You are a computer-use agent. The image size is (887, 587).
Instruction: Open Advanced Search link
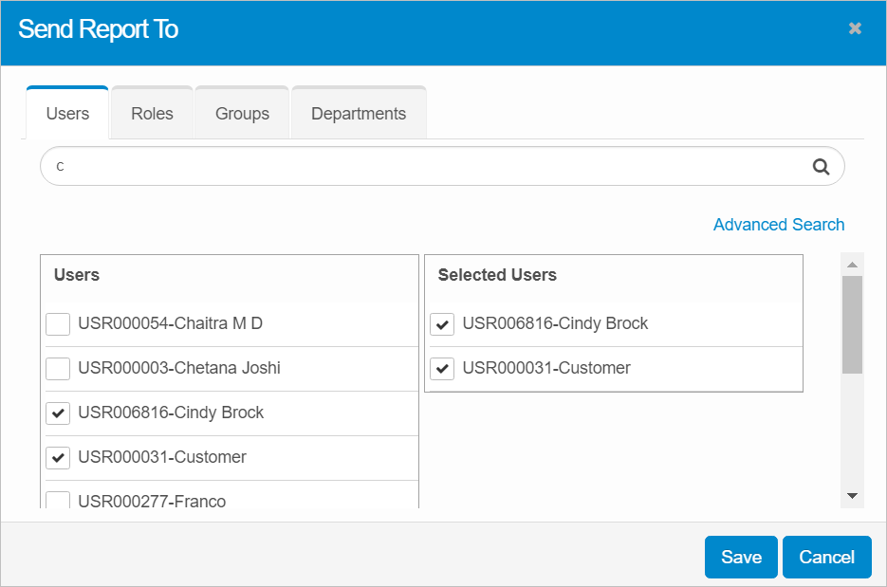pyautogui.click(x=778, y=225)
